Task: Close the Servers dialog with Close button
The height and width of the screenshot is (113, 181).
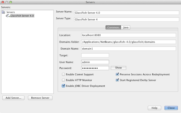Action: point(171,108)
